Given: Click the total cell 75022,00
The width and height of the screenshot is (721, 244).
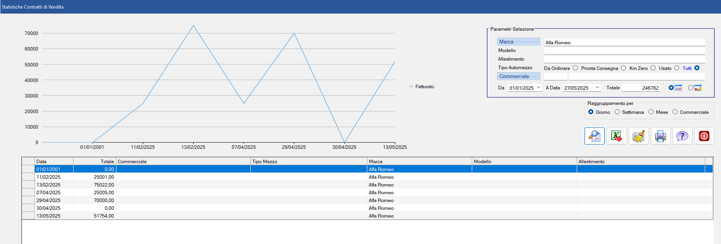Looking at the screenshot, I should coord(95,185).
